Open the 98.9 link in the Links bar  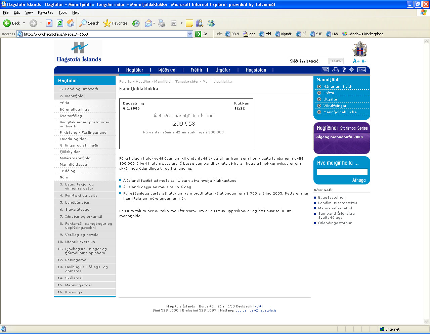click(x=232, y=34)
